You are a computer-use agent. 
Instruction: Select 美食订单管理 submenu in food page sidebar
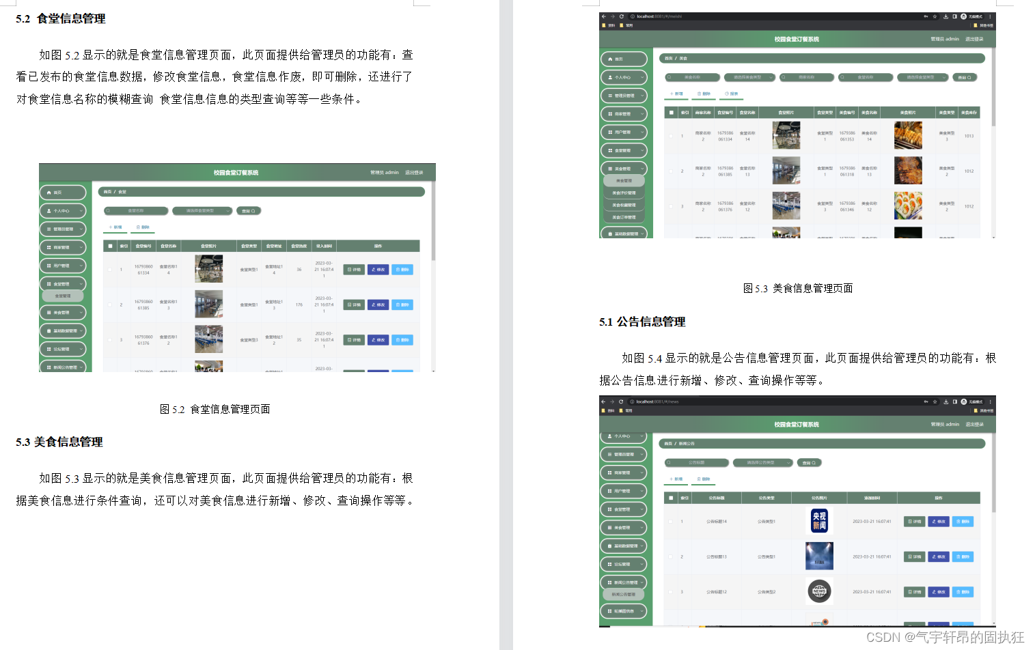point(624,218)
